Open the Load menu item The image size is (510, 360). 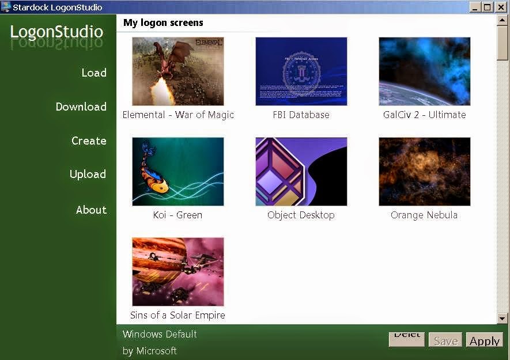point(94,73)
